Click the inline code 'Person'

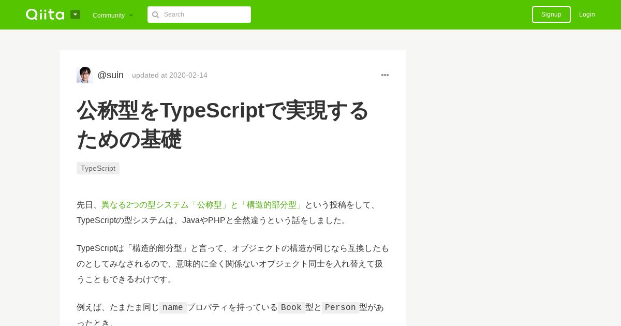coord(341,307)
